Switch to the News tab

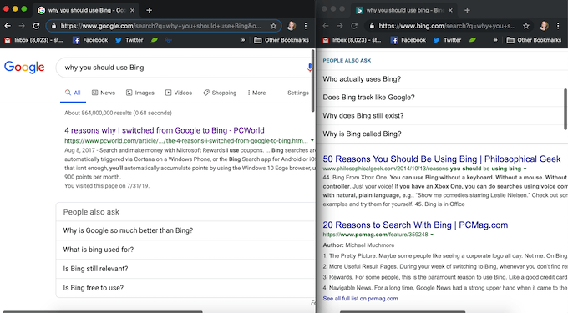104,93
